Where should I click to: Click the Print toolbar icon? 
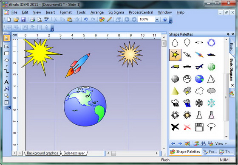(x=32, y=20)
